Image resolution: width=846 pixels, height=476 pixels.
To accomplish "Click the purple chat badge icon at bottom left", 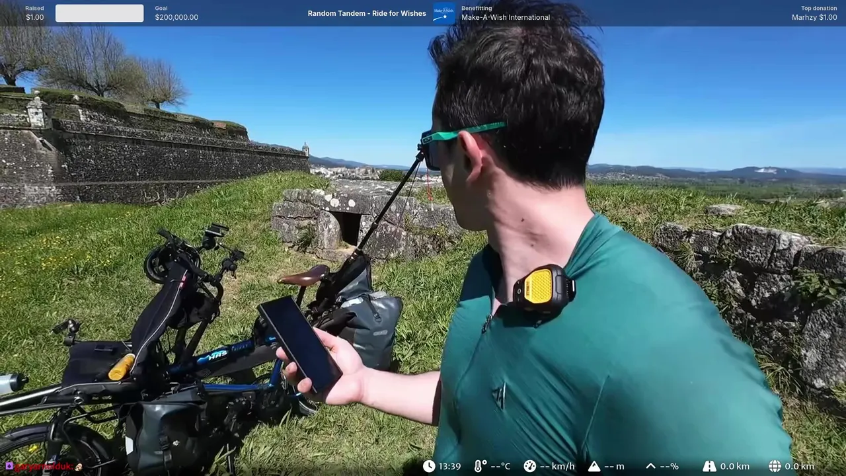I will coord(9,466).
